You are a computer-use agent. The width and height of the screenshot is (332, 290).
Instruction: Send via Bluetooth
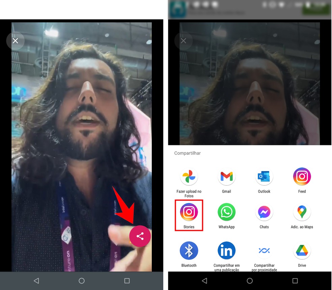(x=189, y=255)
